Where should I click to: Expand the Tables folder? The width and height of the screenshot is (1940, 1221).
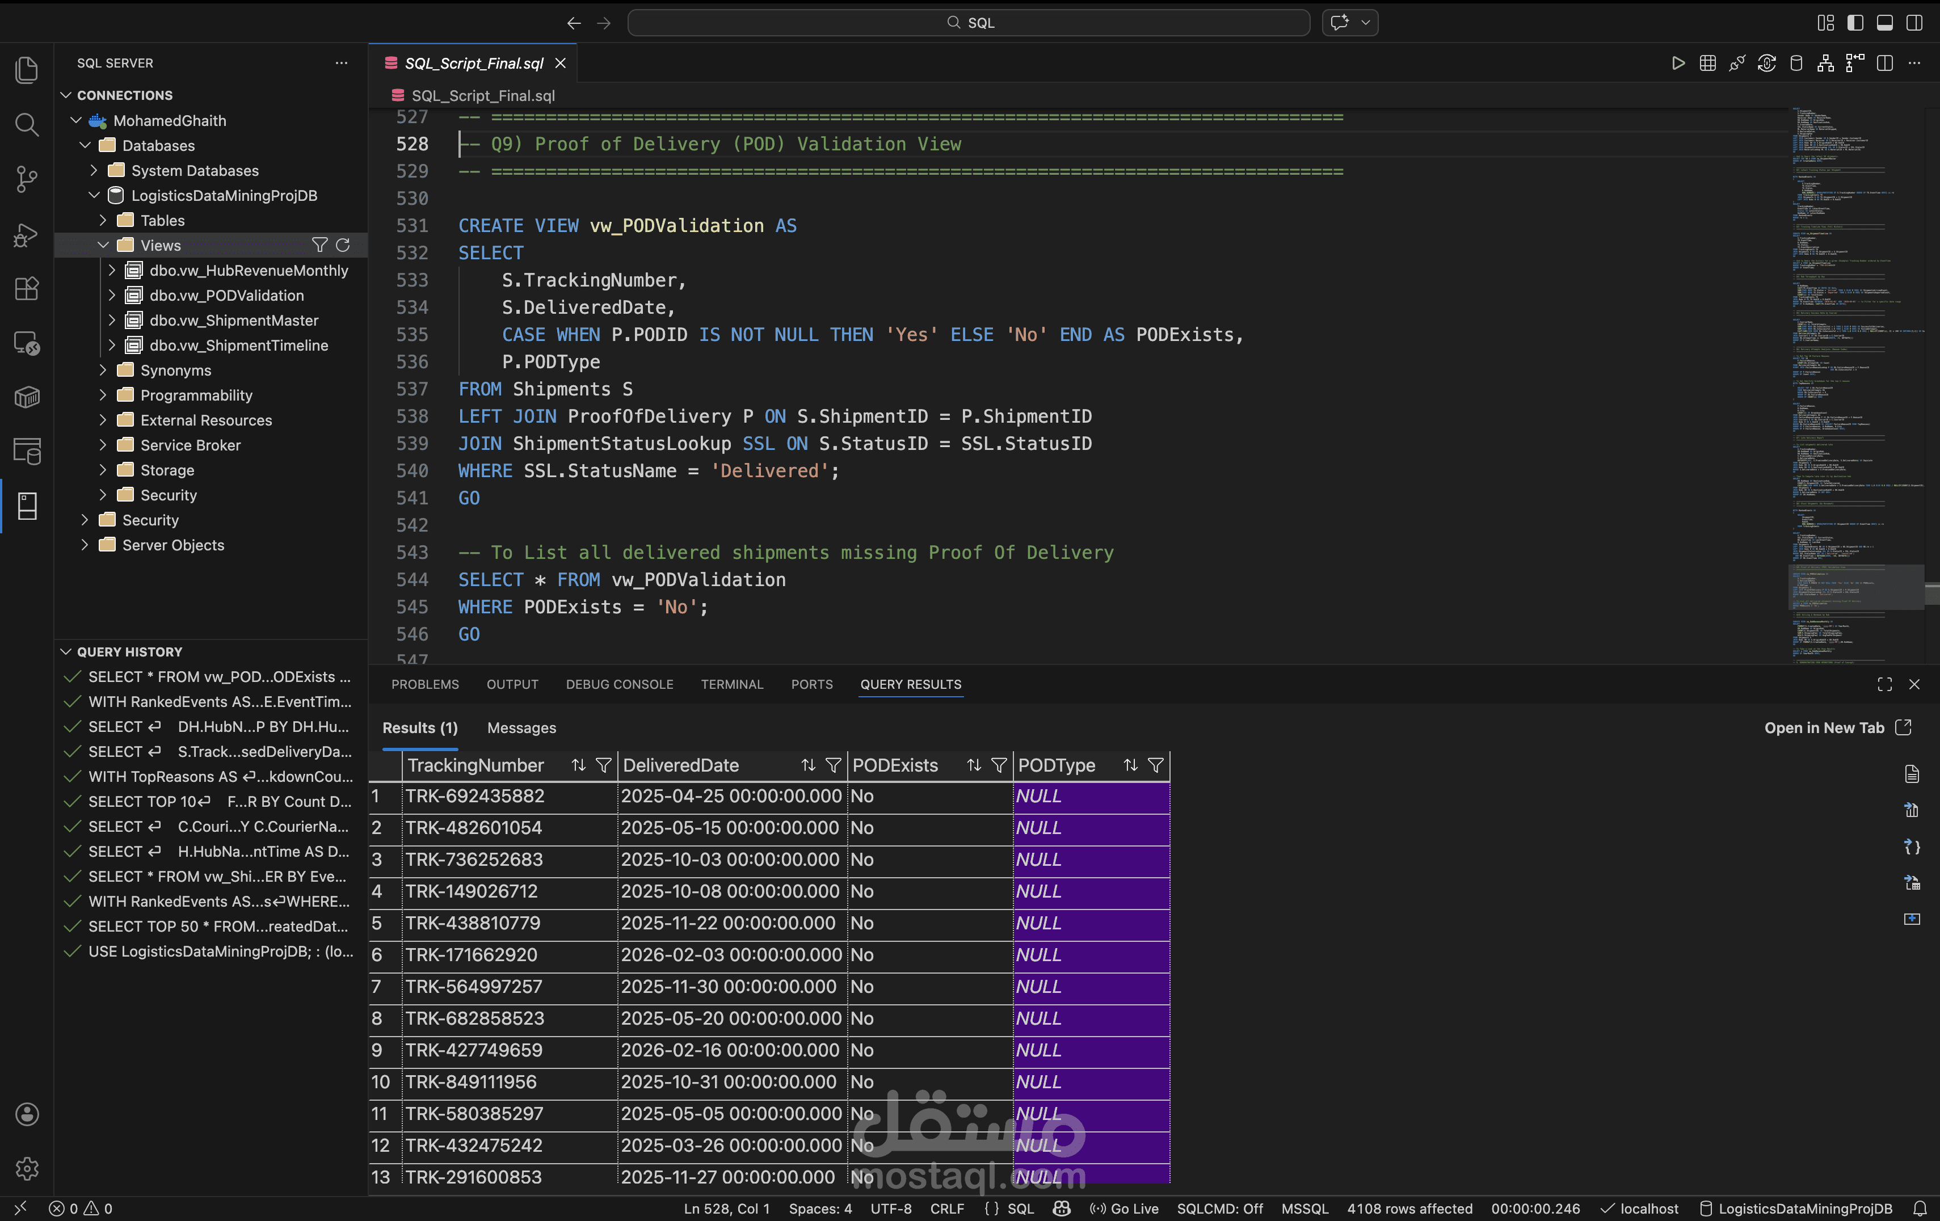click(102, 220)
